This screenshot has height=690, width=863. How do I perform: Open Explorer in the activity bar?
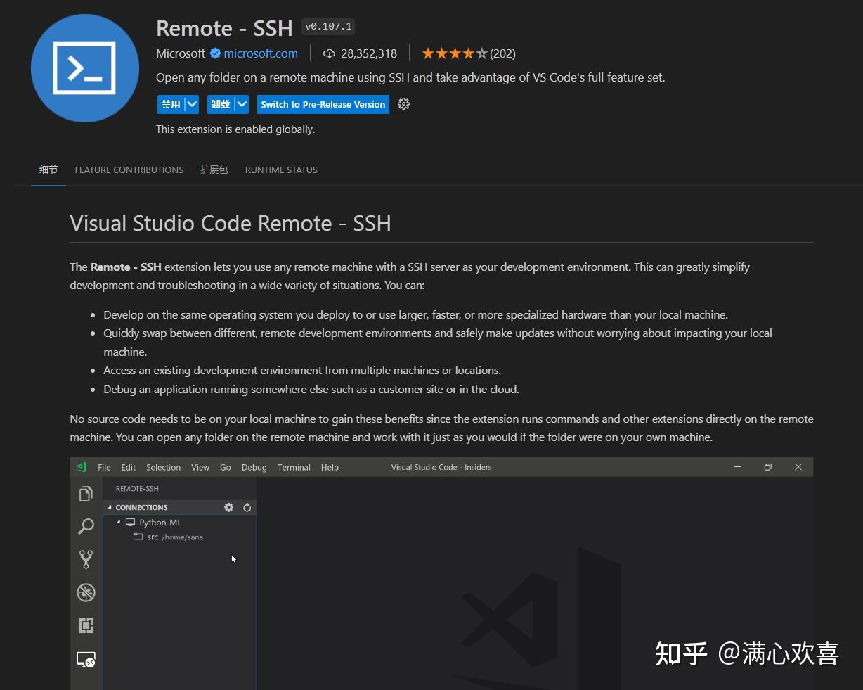click(86, 494)
